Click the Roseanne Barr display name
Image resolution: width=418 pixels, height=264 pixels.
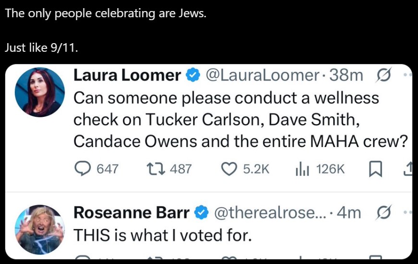coord(131,212)
